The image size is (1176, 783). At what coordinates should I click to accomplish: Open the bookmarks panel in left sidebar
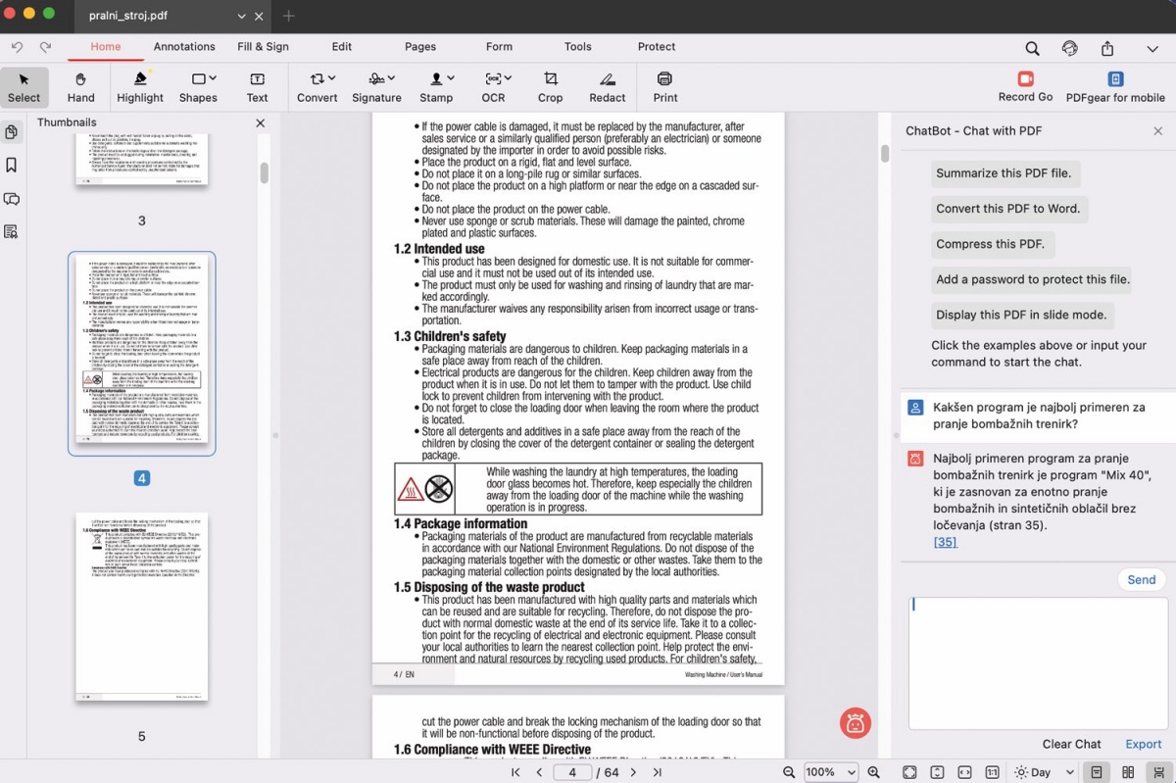pos(12,165)
